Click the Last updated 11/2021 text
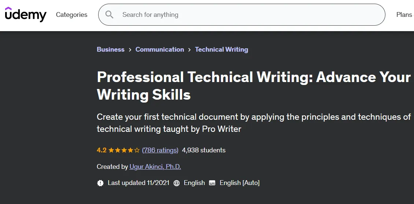The image size is (414, 204). pos(138,183)
